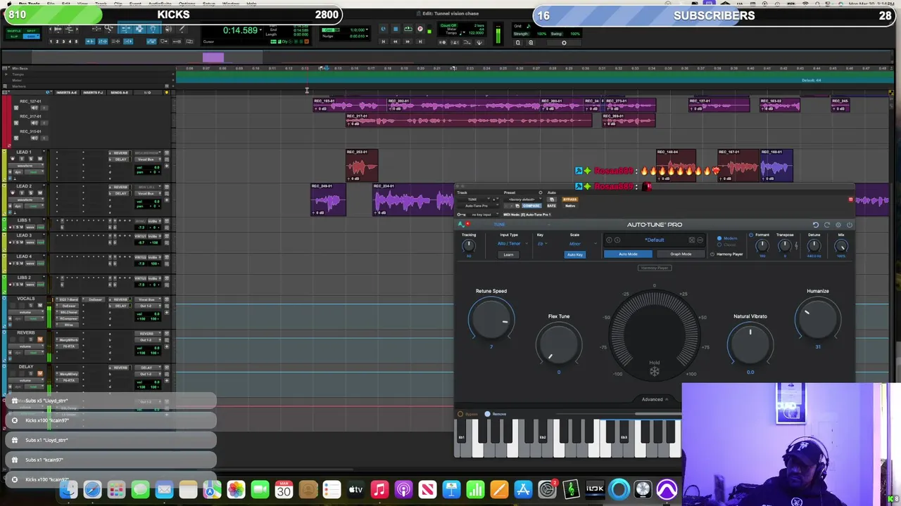
Task: Open the factory default preset dropdown
Action: [522, 200]
